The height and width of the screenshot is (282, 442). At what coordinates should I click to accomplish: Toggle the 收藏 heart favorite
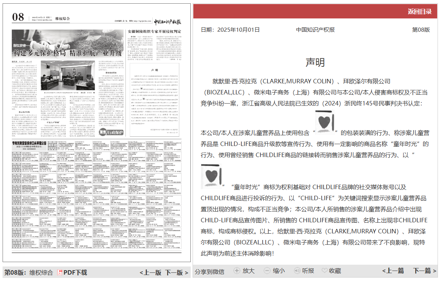[324, 270]
